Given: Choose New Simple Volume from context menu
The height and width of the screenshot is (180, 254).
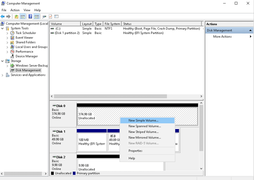Looking at the screenshot, I should (x=143, y=120).
